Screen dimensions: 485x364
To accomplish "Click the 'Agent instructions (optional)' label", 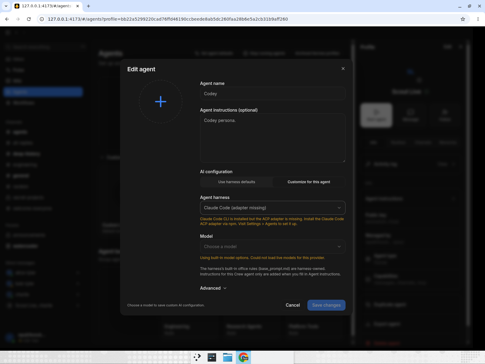I will (229, 110).
